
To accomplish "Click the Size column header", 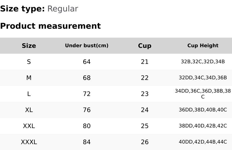I will tap(29, 46).
